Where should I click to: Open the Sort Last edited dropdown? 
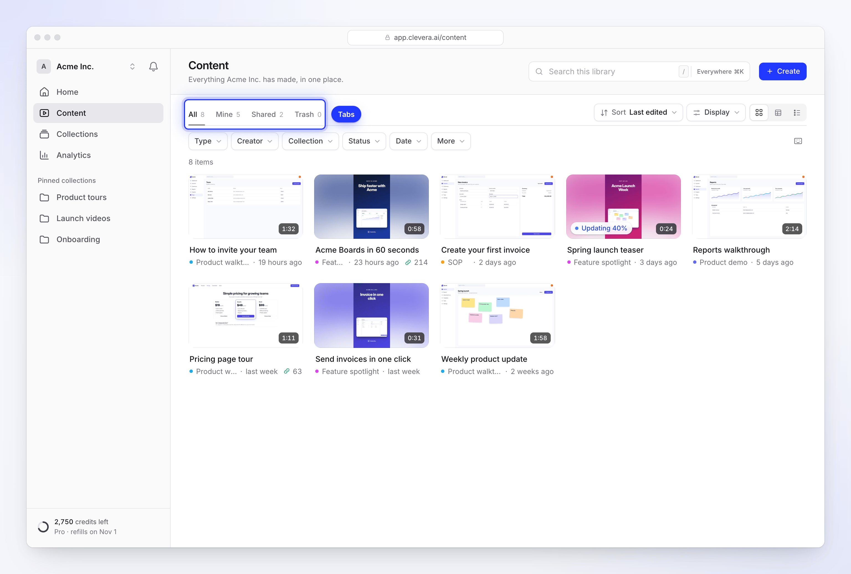coord(638,112)
